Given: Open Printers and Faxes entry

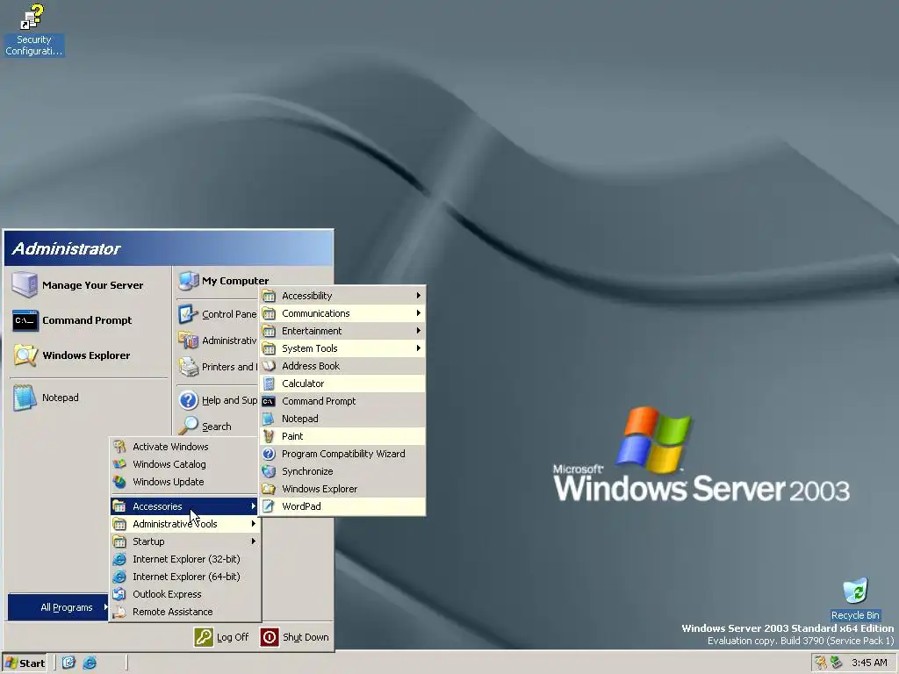Looking at the screenshot, I should tap(218, 367).
